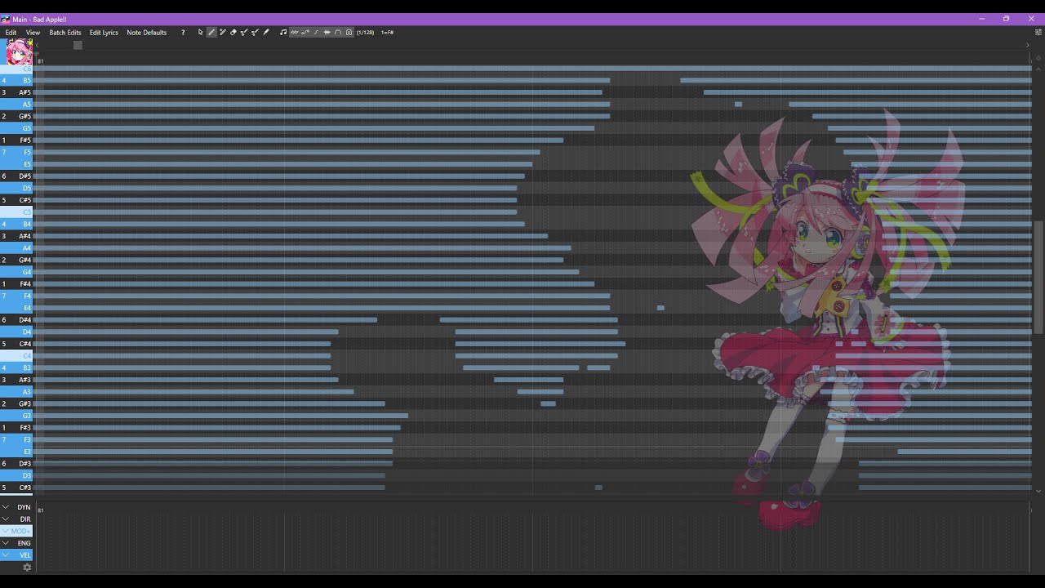Click the singer portrait thumbnail
This screenshot has height=588, width=1045.
coord(19,51)
